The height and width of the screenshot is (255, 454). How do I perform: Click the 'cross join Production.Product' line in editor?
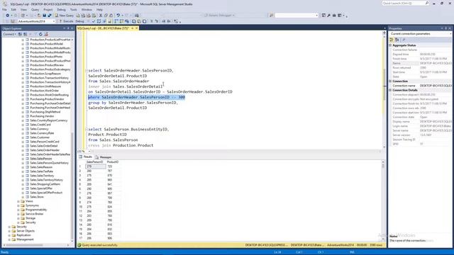tap(121, 145)
